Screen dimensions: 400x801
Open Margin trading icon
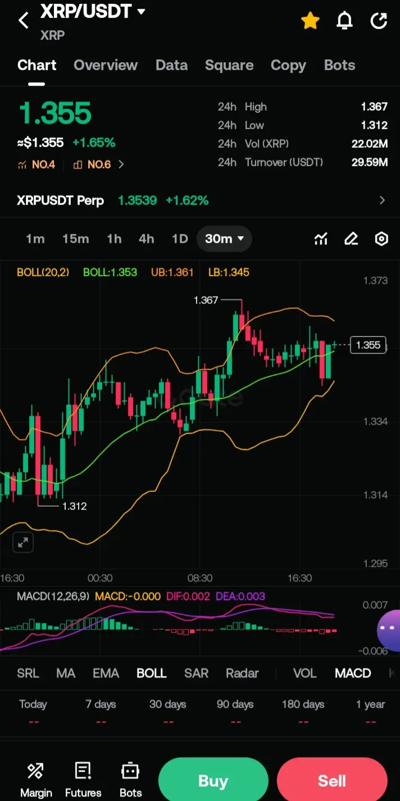coord(36,780)
